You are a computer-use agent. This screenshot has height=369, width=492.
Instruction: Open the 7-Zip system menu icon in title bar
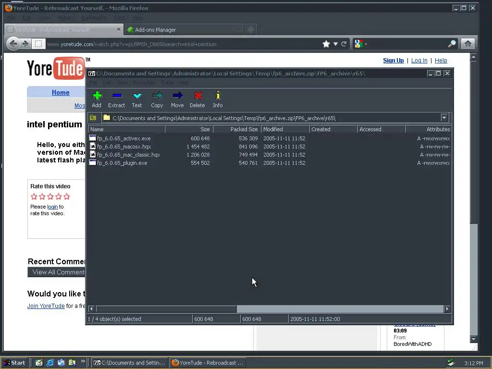(92, 74)
